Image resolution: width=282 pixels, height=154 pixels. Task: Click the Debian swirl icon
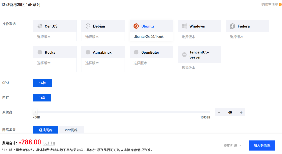(88, 26)
